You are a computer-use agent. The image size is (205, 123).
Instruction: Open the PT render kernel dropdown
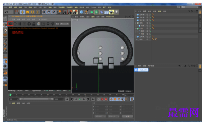click(64, 24)
